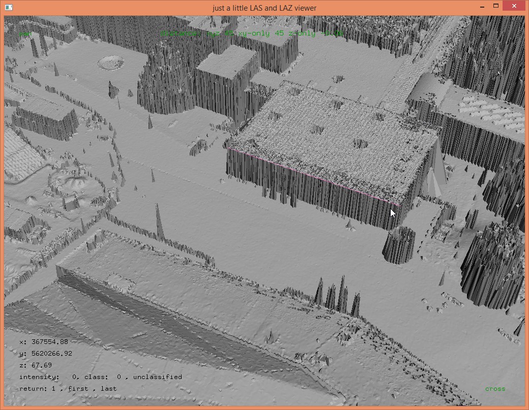Click the window title 'just a little LAS and LAZ viewer'

[x=264, y=8]
